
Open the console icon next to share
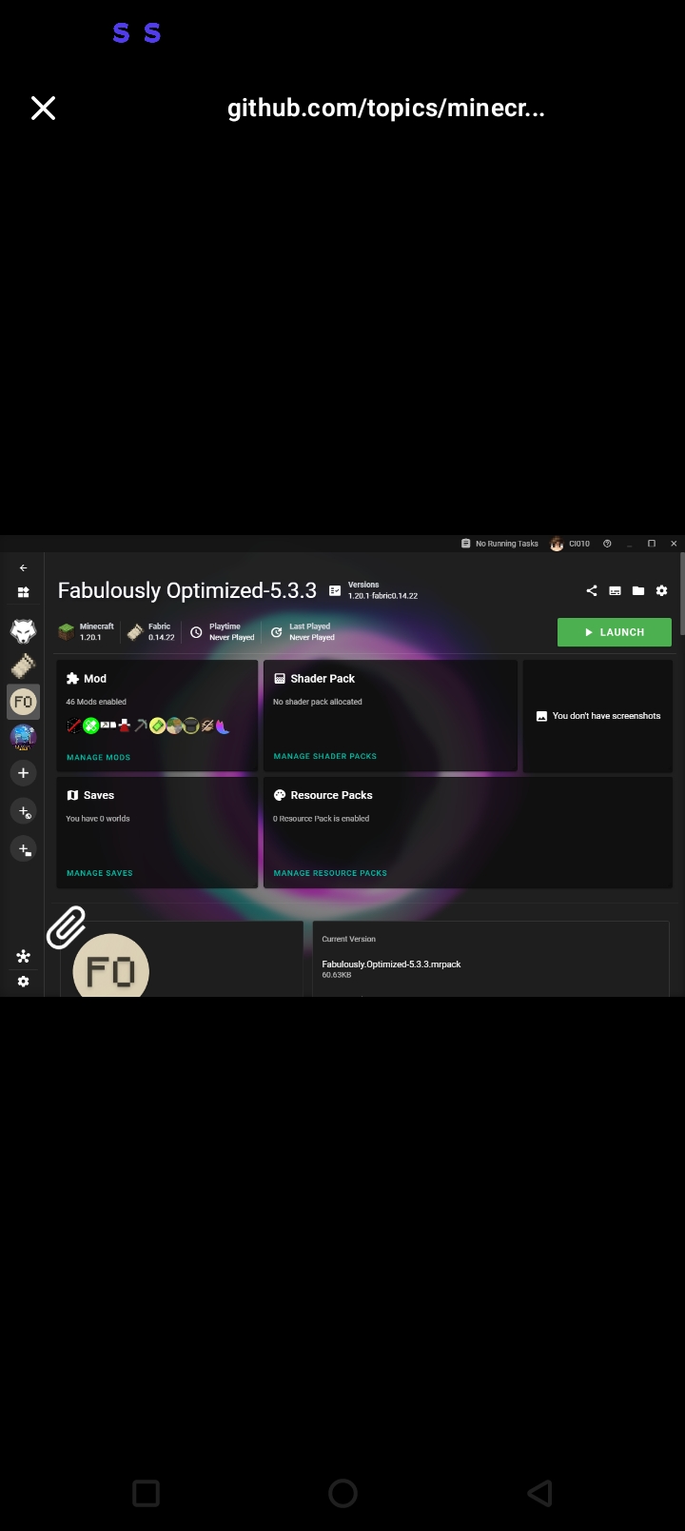[615, 590]
